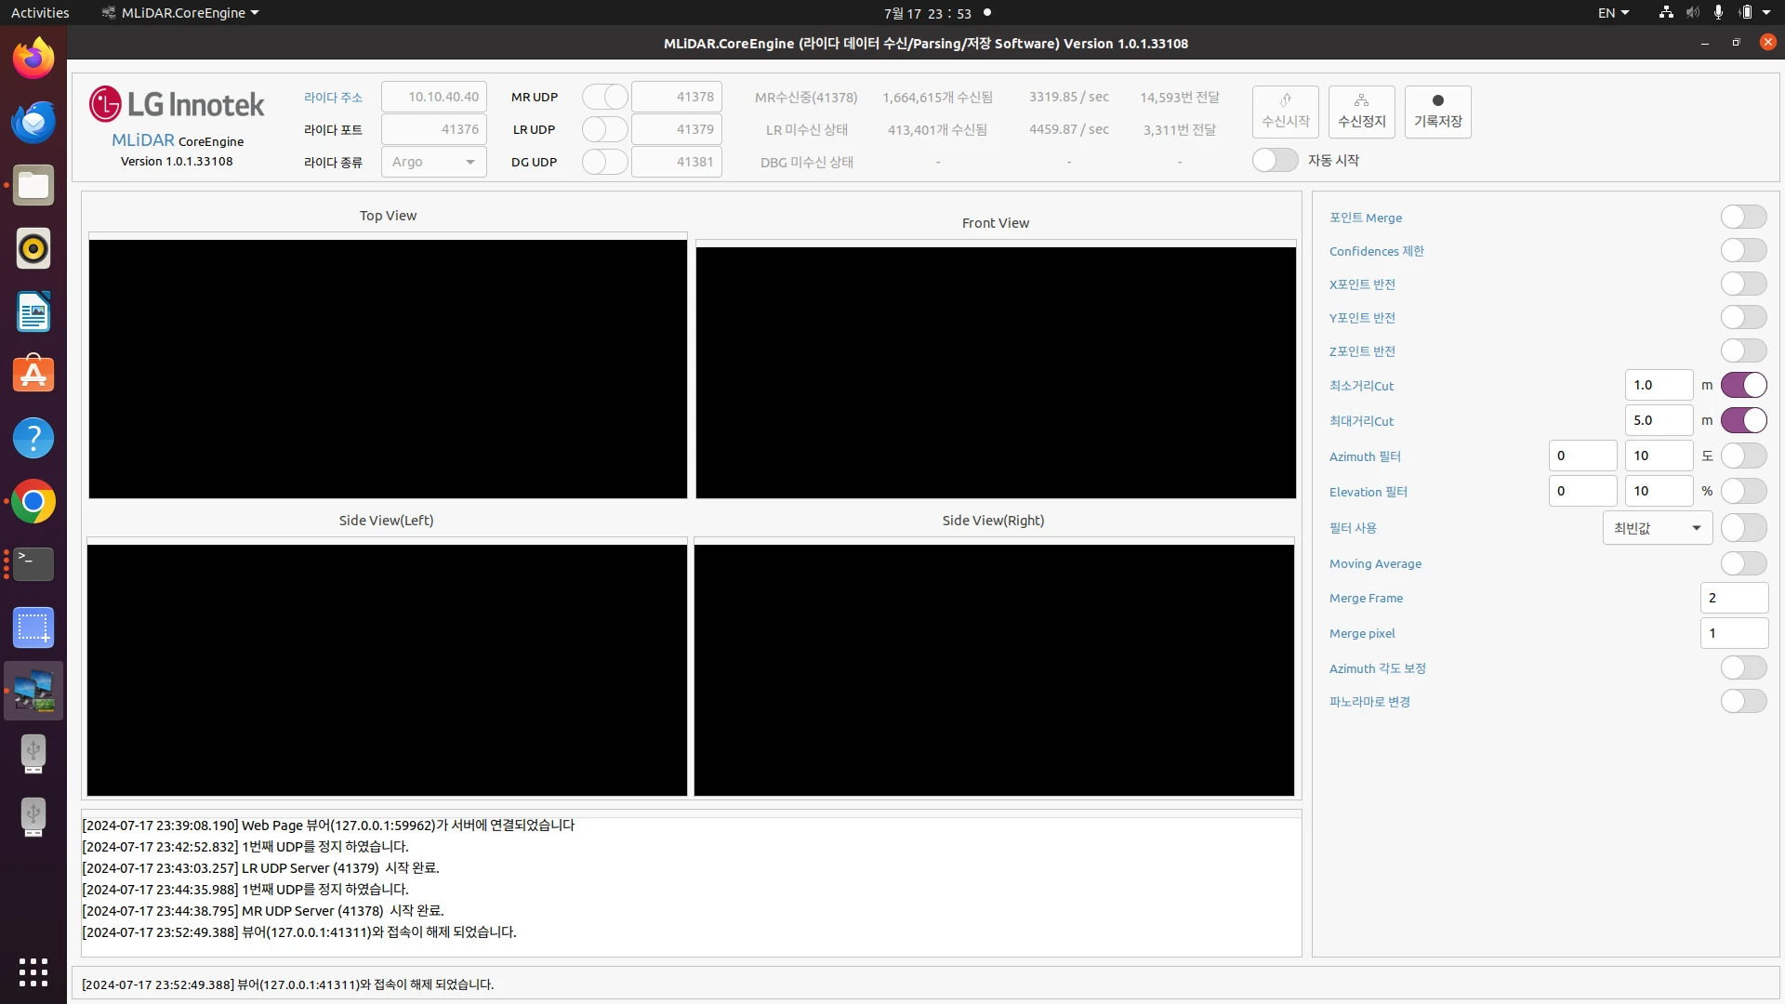Toggle the LR UDP switch
This screenshot has width=1785, height=1004.
coord(605,129)
